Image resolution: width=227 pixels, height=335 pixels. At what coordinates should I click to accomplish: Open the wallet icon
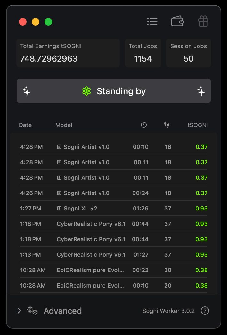point(177,21)
